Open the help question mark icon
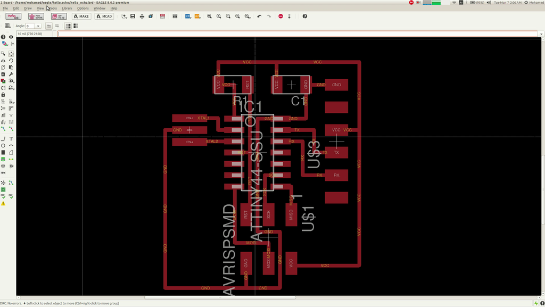Viewport: 545px width, 307px height. click(x=305, y=16)
